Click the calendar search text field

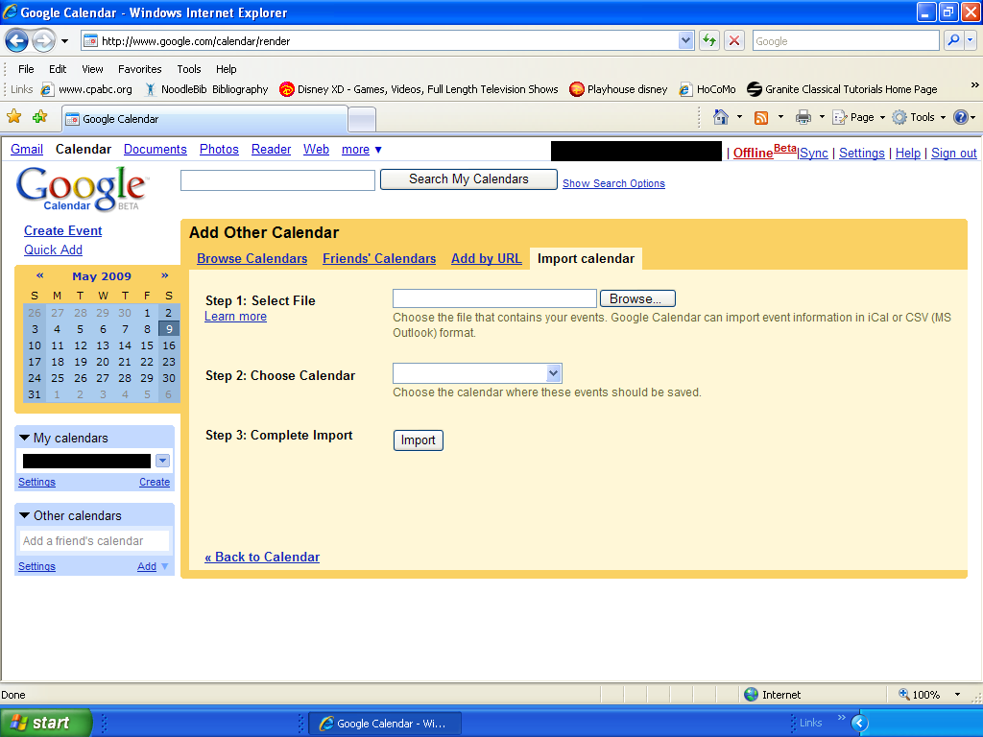(x=277, y=180)
